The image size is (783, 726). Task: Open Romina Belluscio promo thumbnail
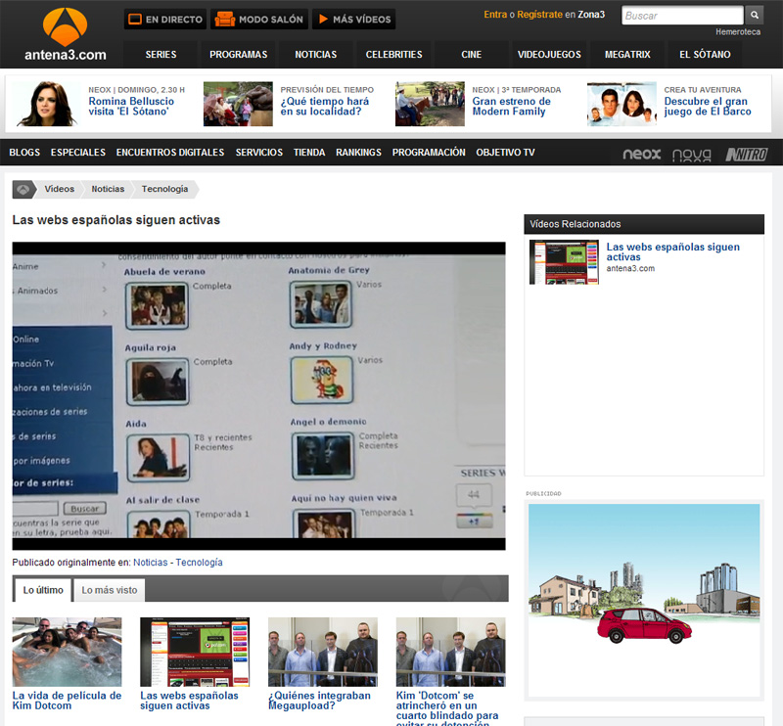tap(46, 104)
